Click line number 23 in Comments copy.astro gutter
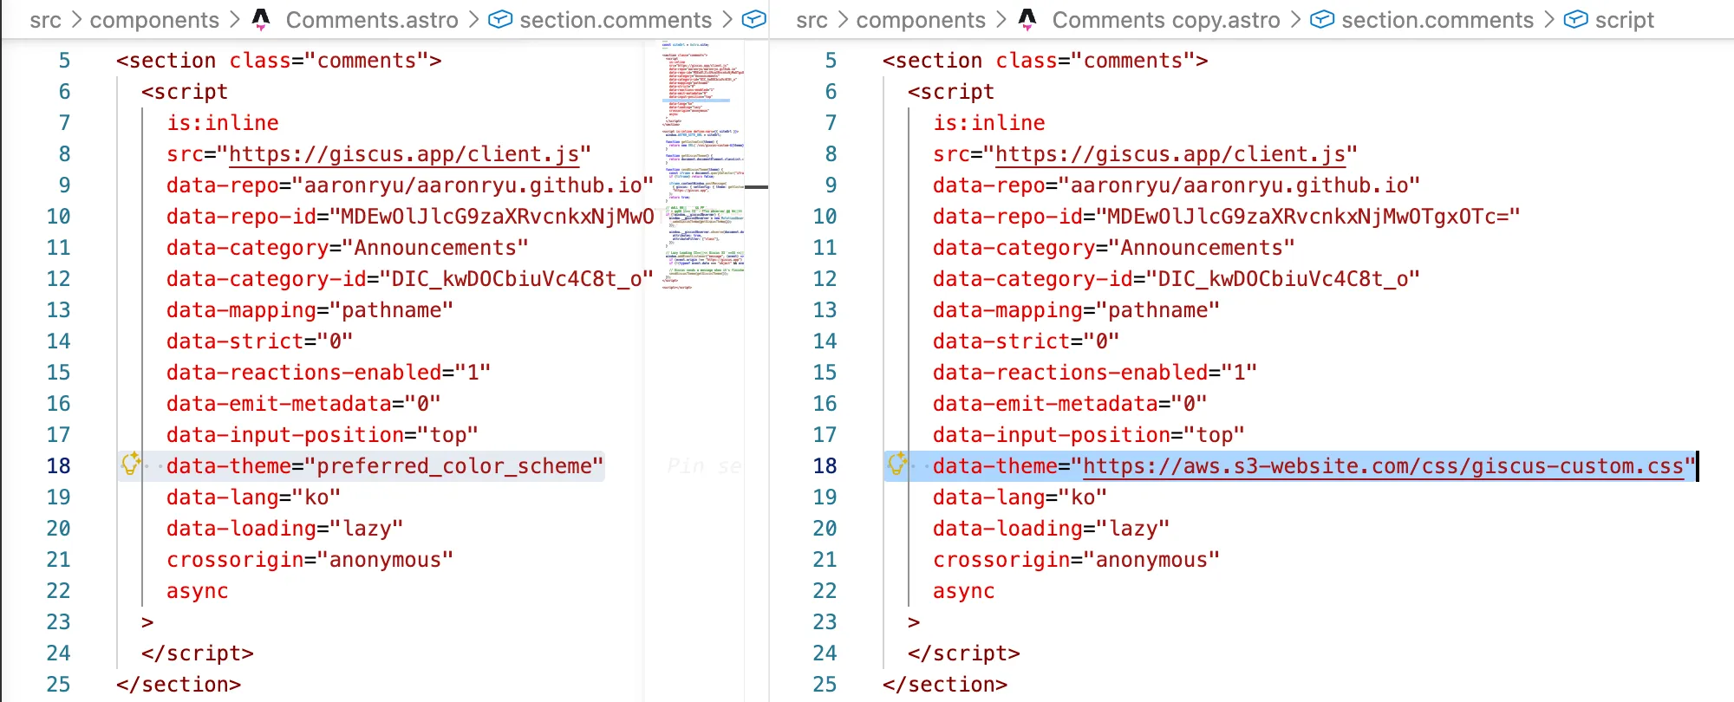 [x=825, y=622]
